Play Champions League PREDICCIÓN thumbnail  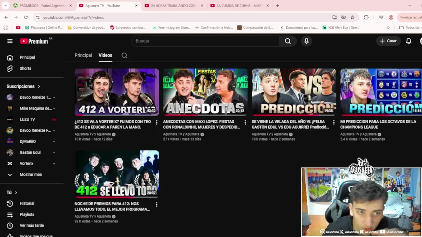tap(381, 92)
